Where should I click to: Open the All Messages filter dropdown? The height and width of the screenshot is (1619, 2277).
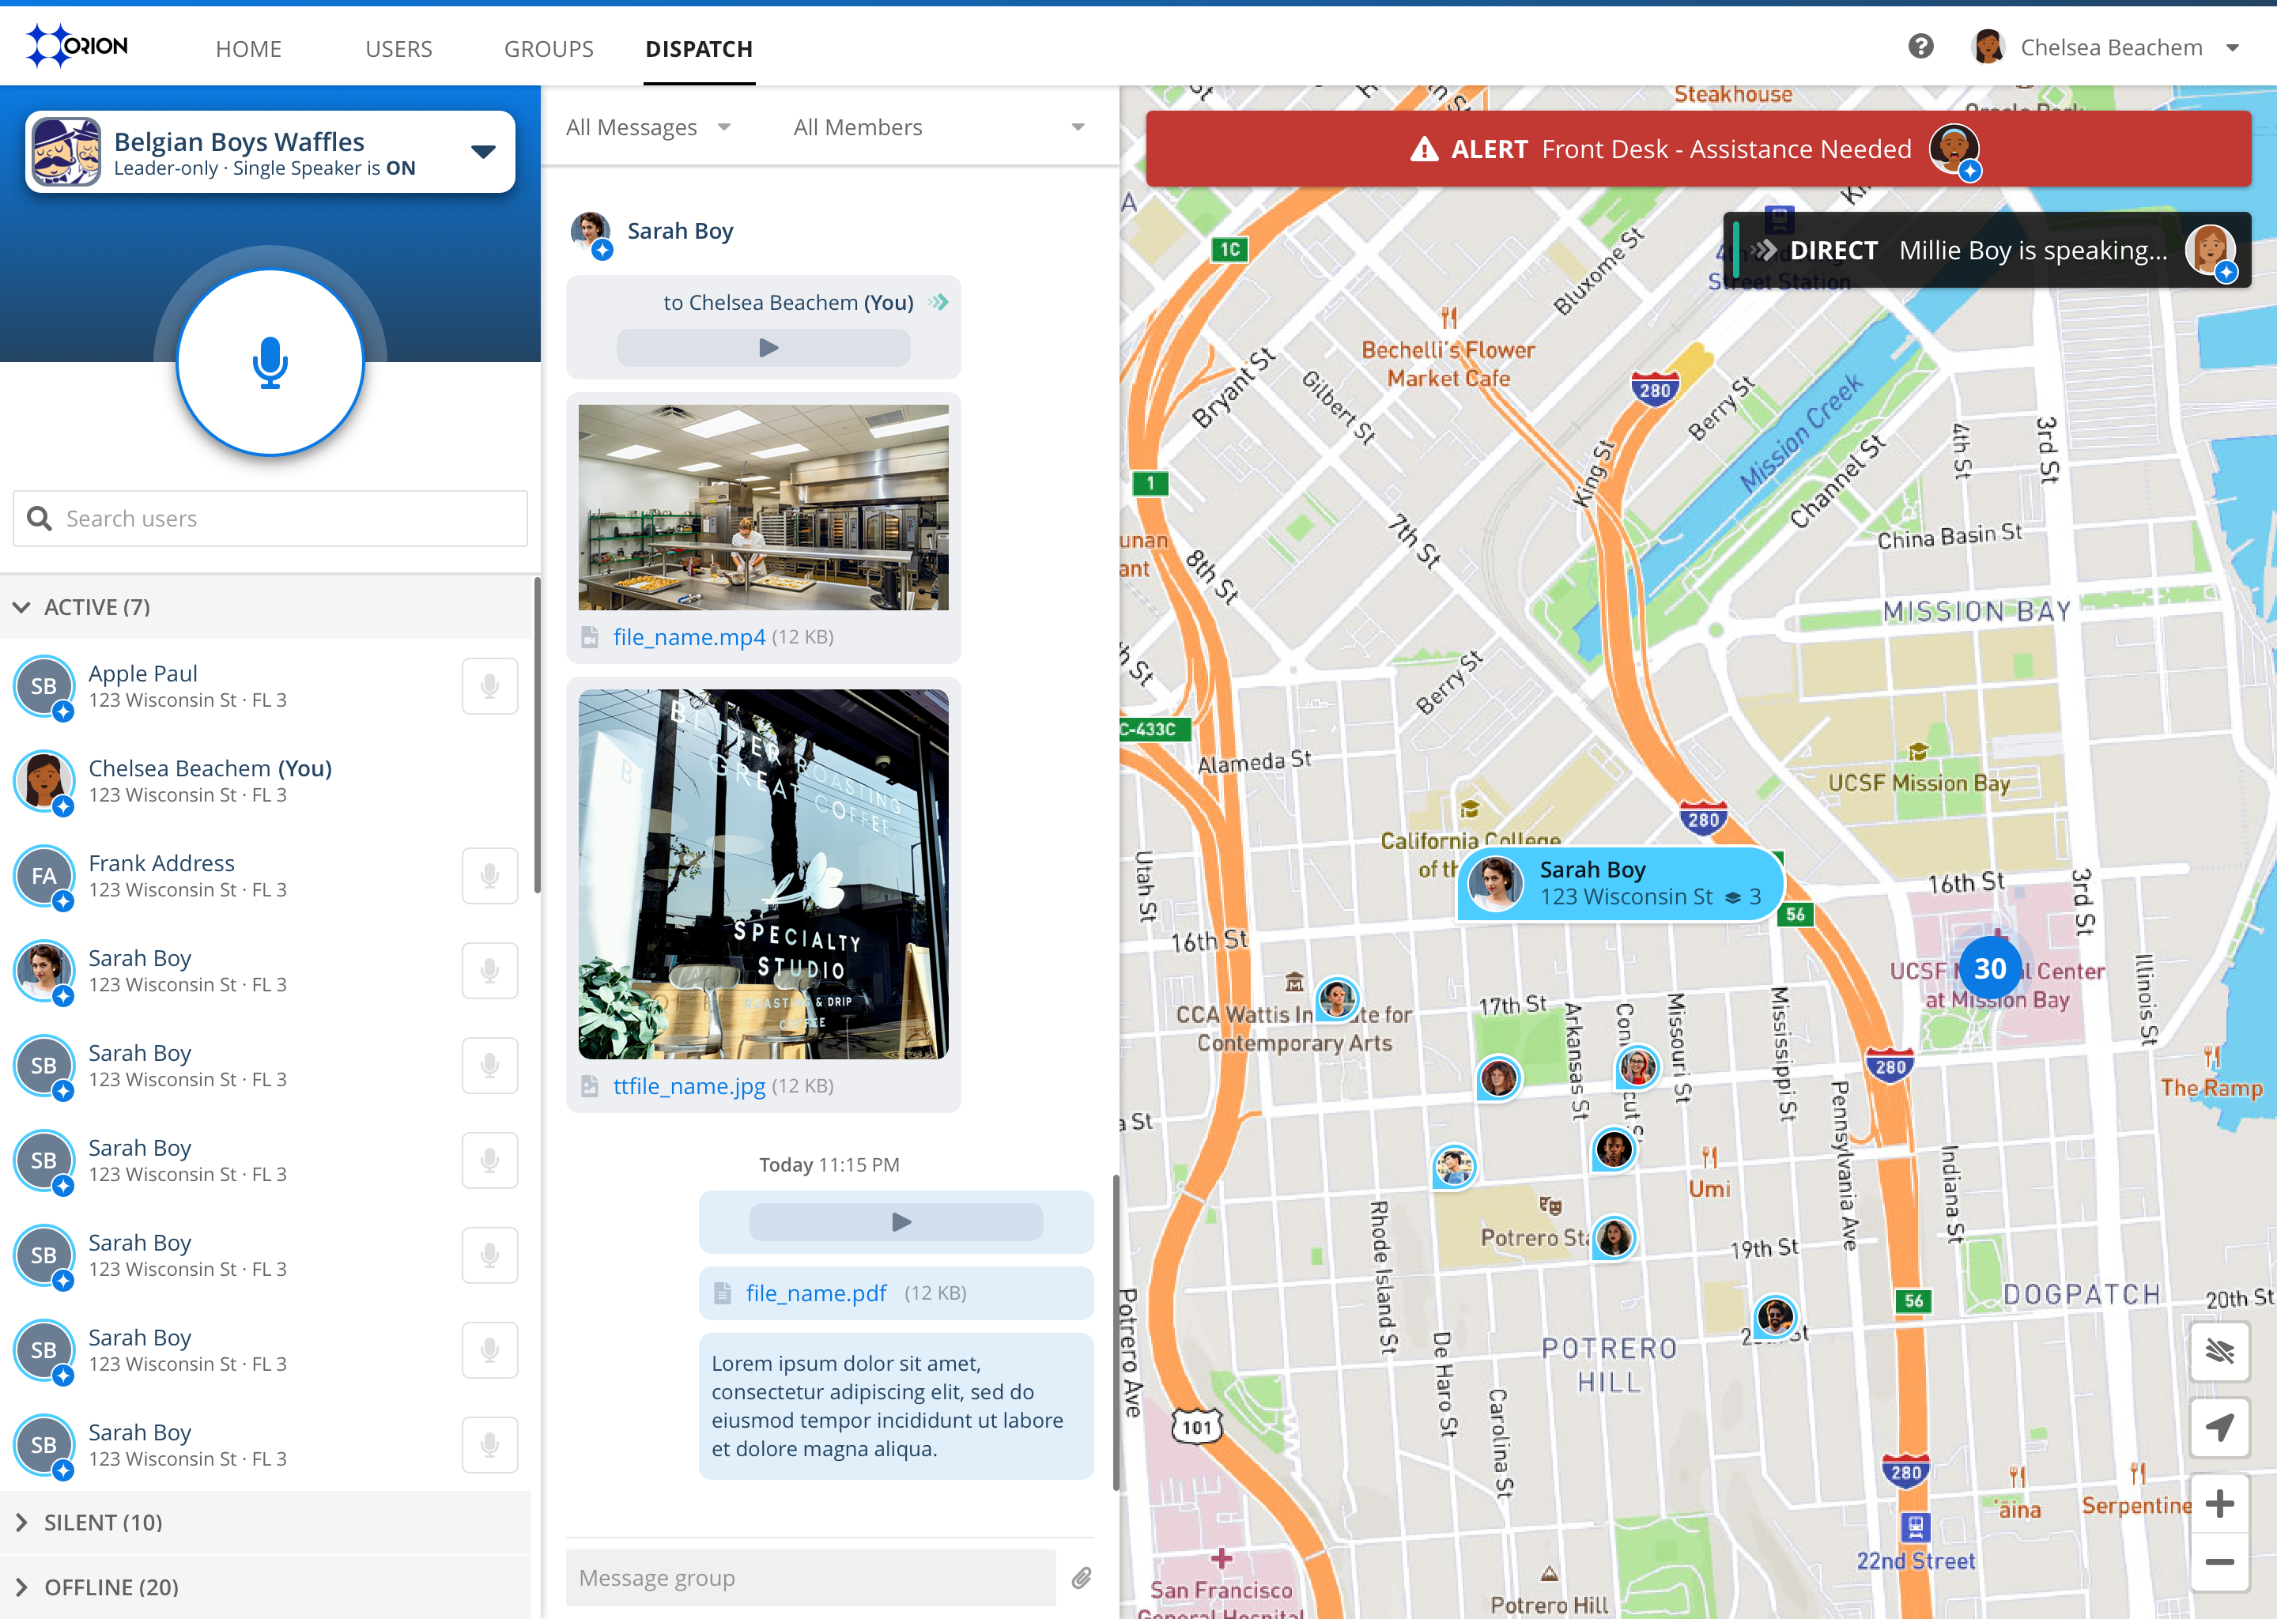(x=649, y=127)
